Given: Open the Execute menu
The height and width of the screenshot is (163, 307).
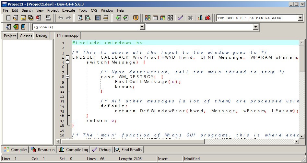Looking at the screenshot, I should (x=68, y=10).
